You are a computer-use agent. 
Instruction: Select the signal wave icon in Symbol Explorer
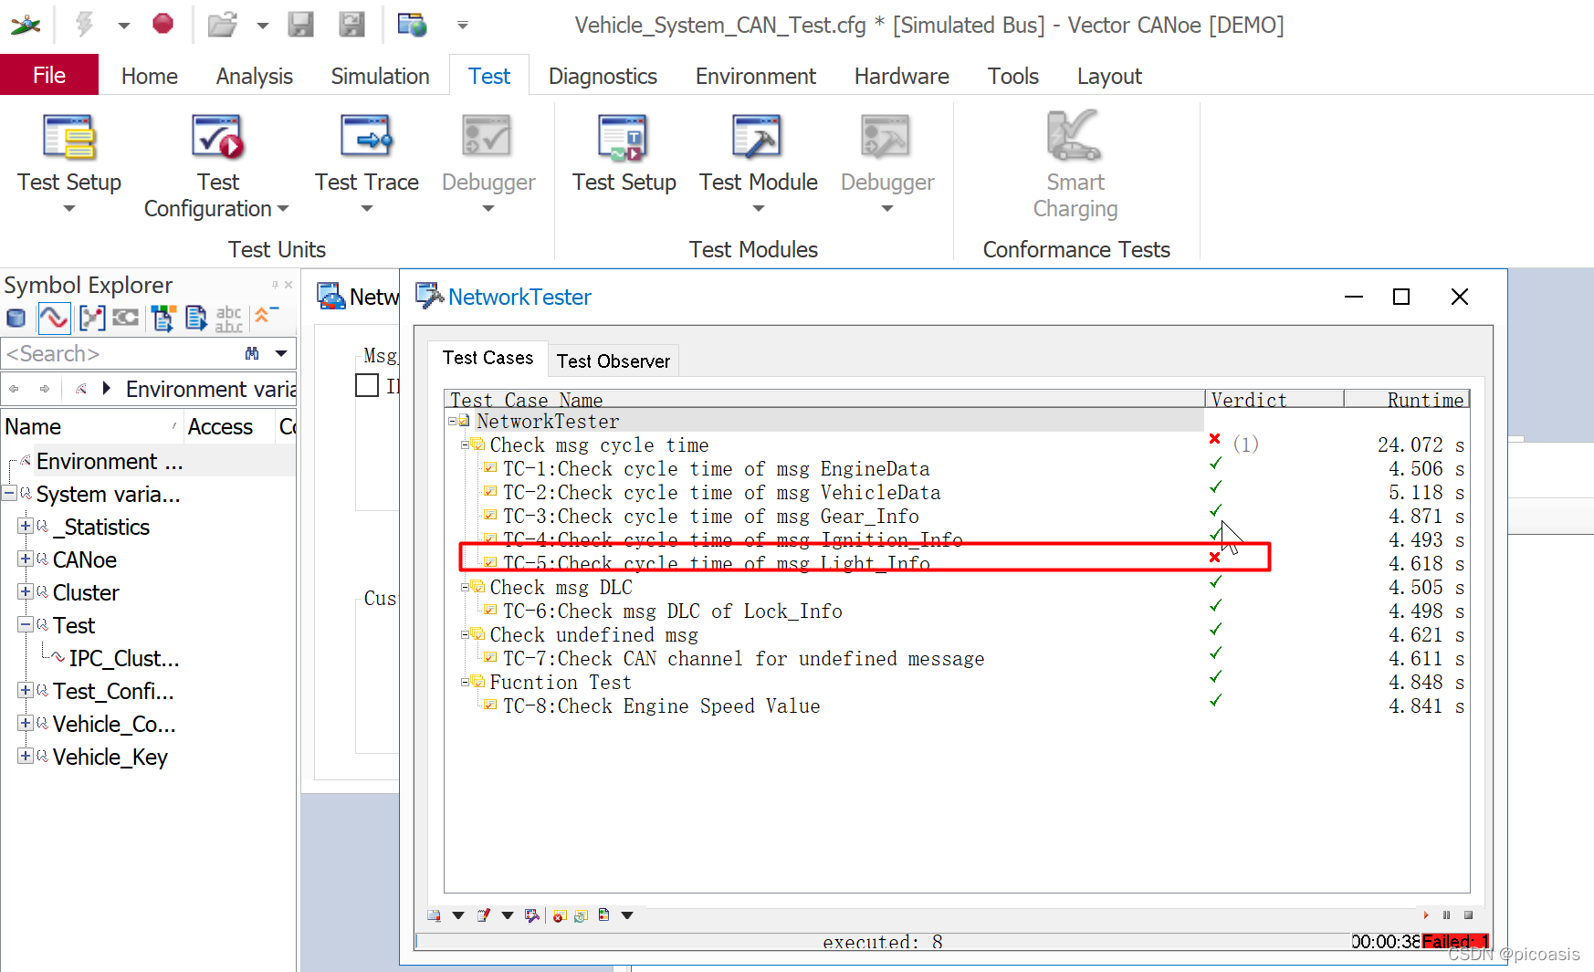point(54,318)
